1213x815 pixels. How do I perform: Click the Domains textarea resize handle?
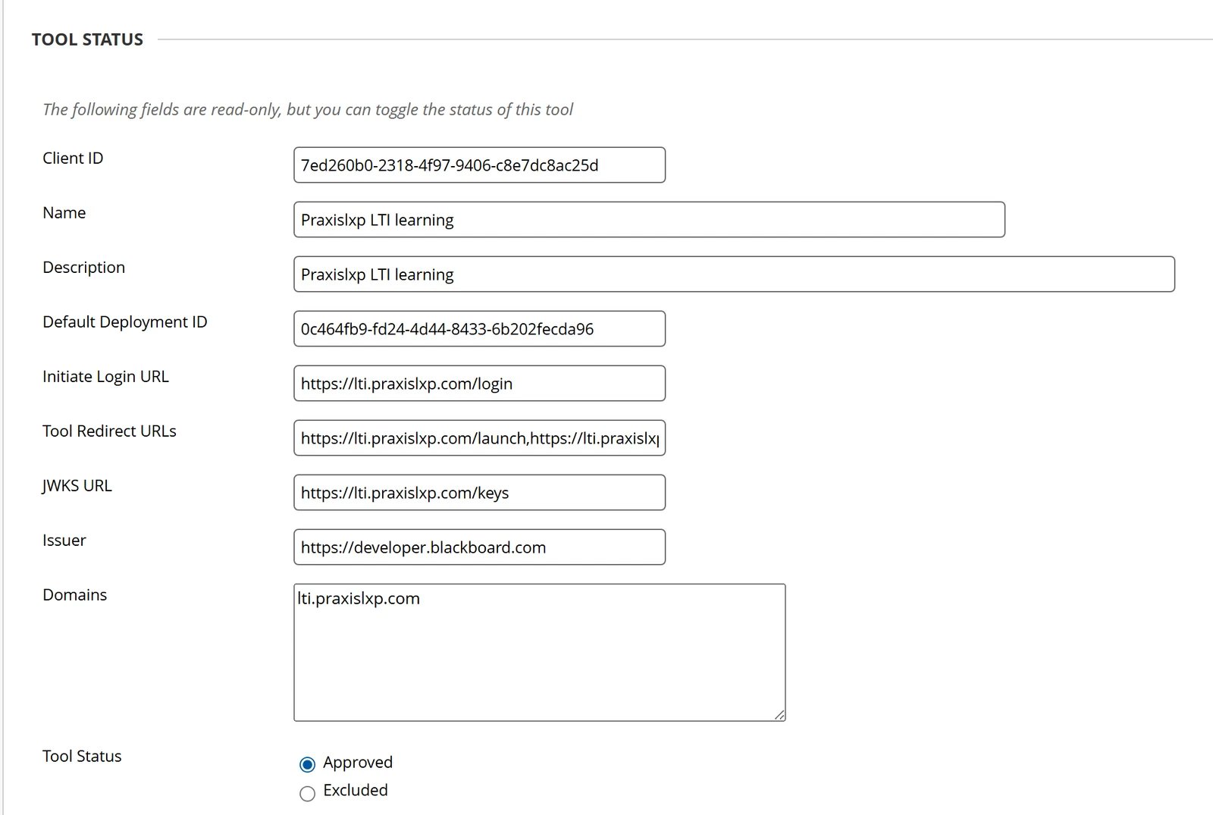[779, 714]
